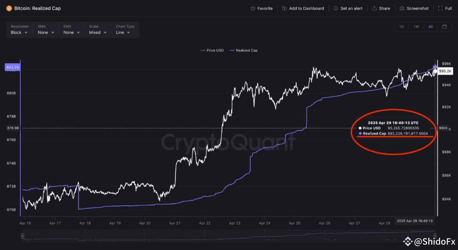Viewport: 458px width, 250px height.
Task: Expand the Resolution dropdown
Action: coord(19,32)
